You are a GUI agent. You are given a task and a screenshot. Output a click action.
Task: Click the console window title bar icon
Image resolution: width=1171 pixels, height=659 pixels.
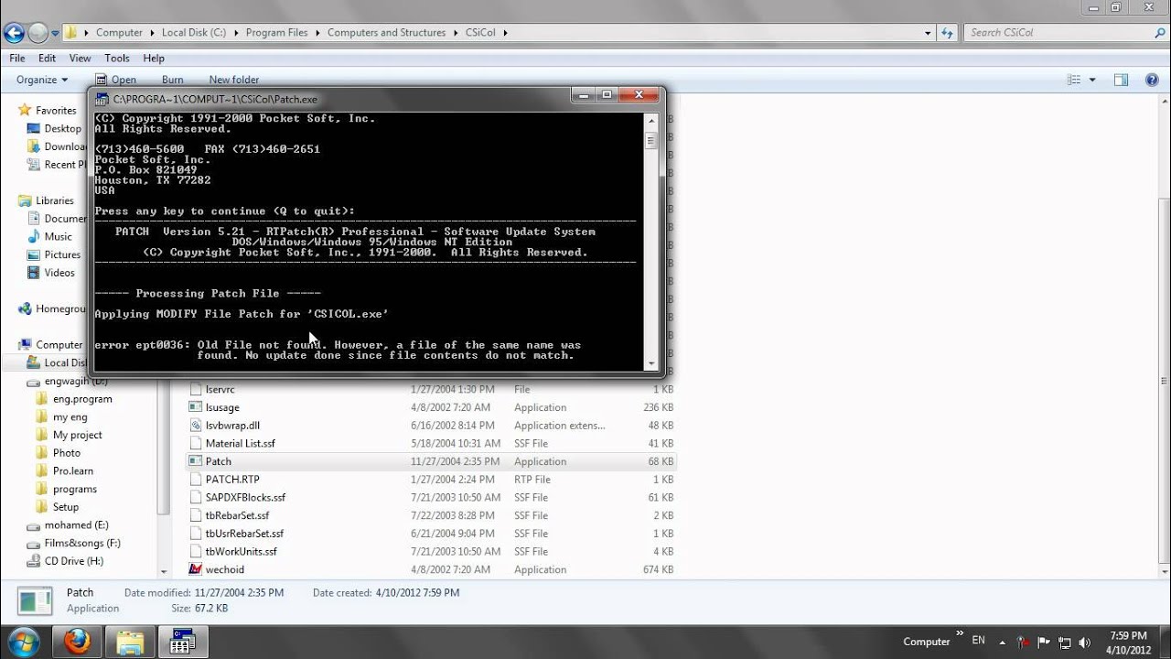102,99
